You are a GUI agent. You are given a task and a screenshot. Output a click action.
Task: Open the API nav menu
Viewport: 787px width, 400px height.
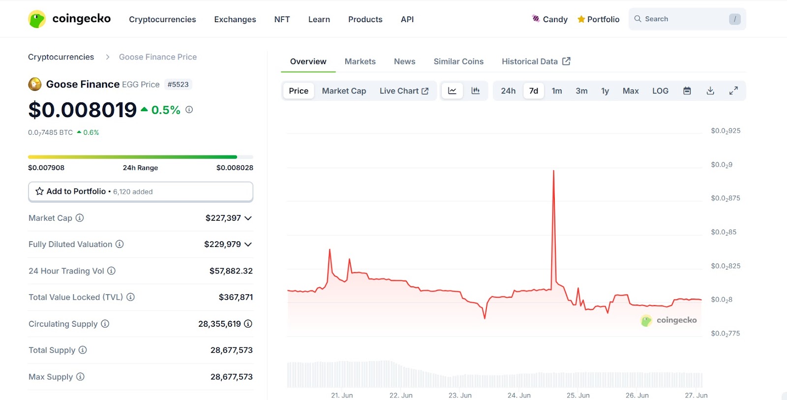[407, 19]
